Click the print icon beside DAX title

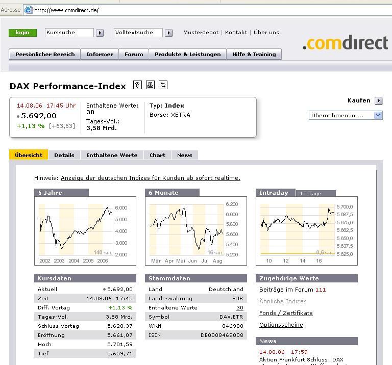(150, 85)
